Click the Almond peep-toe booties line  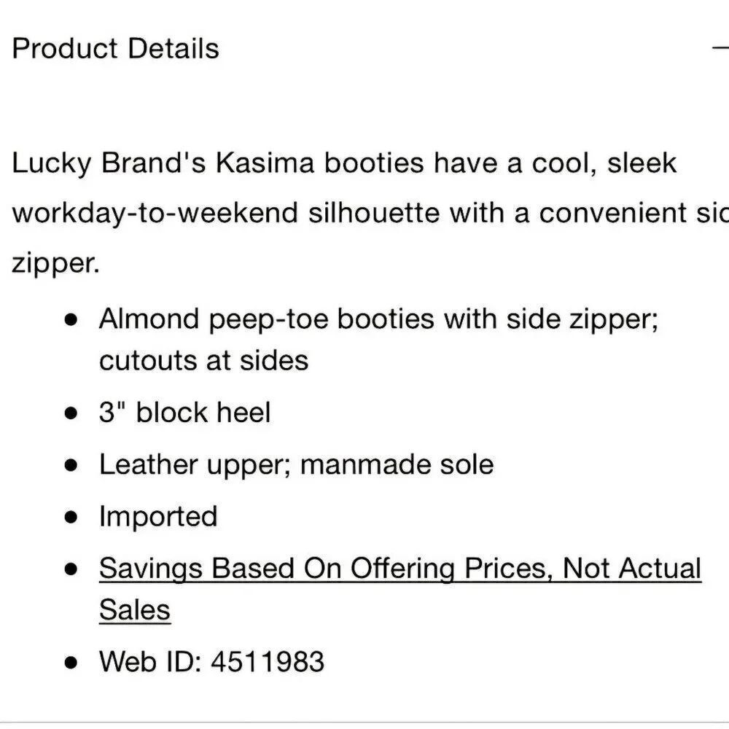(378, 320)
